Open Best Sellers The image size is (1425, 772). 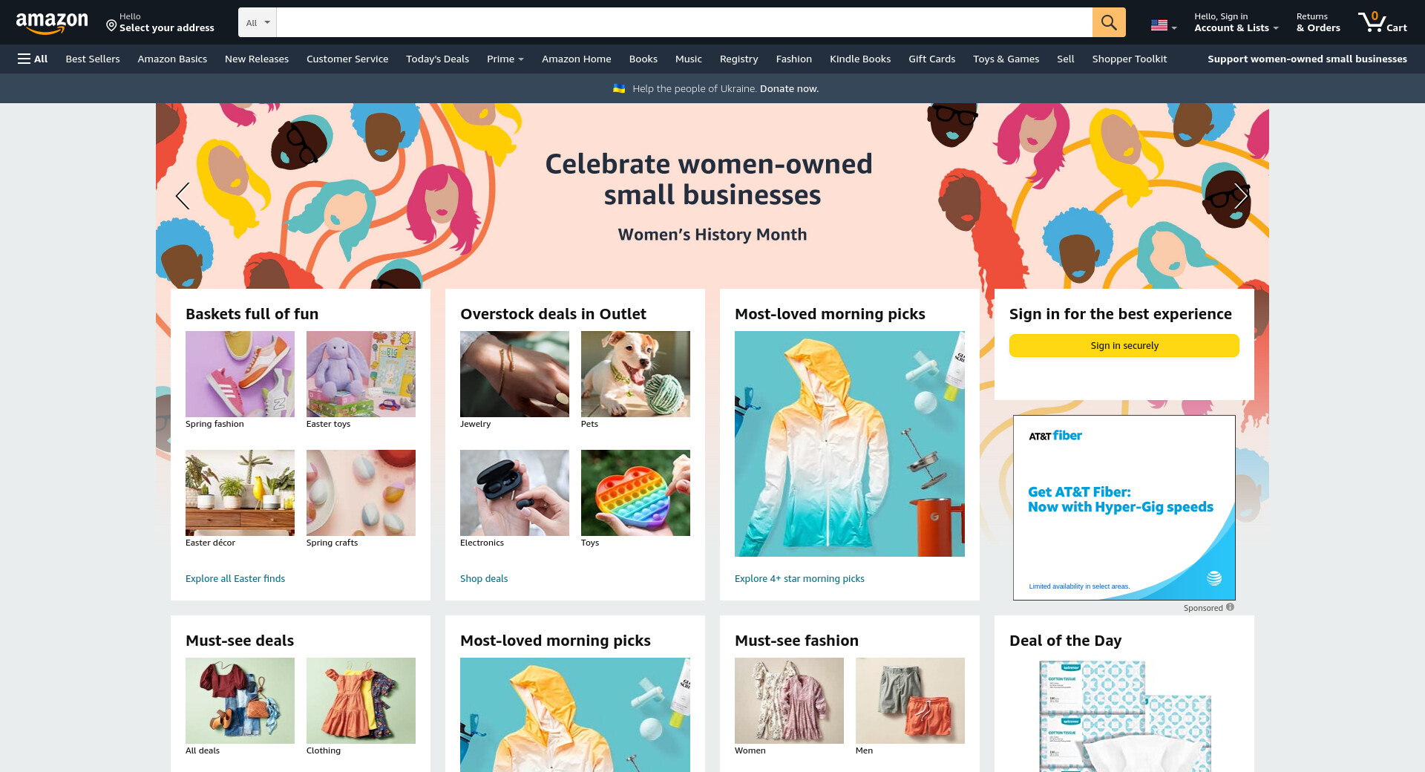click(93, 59)
